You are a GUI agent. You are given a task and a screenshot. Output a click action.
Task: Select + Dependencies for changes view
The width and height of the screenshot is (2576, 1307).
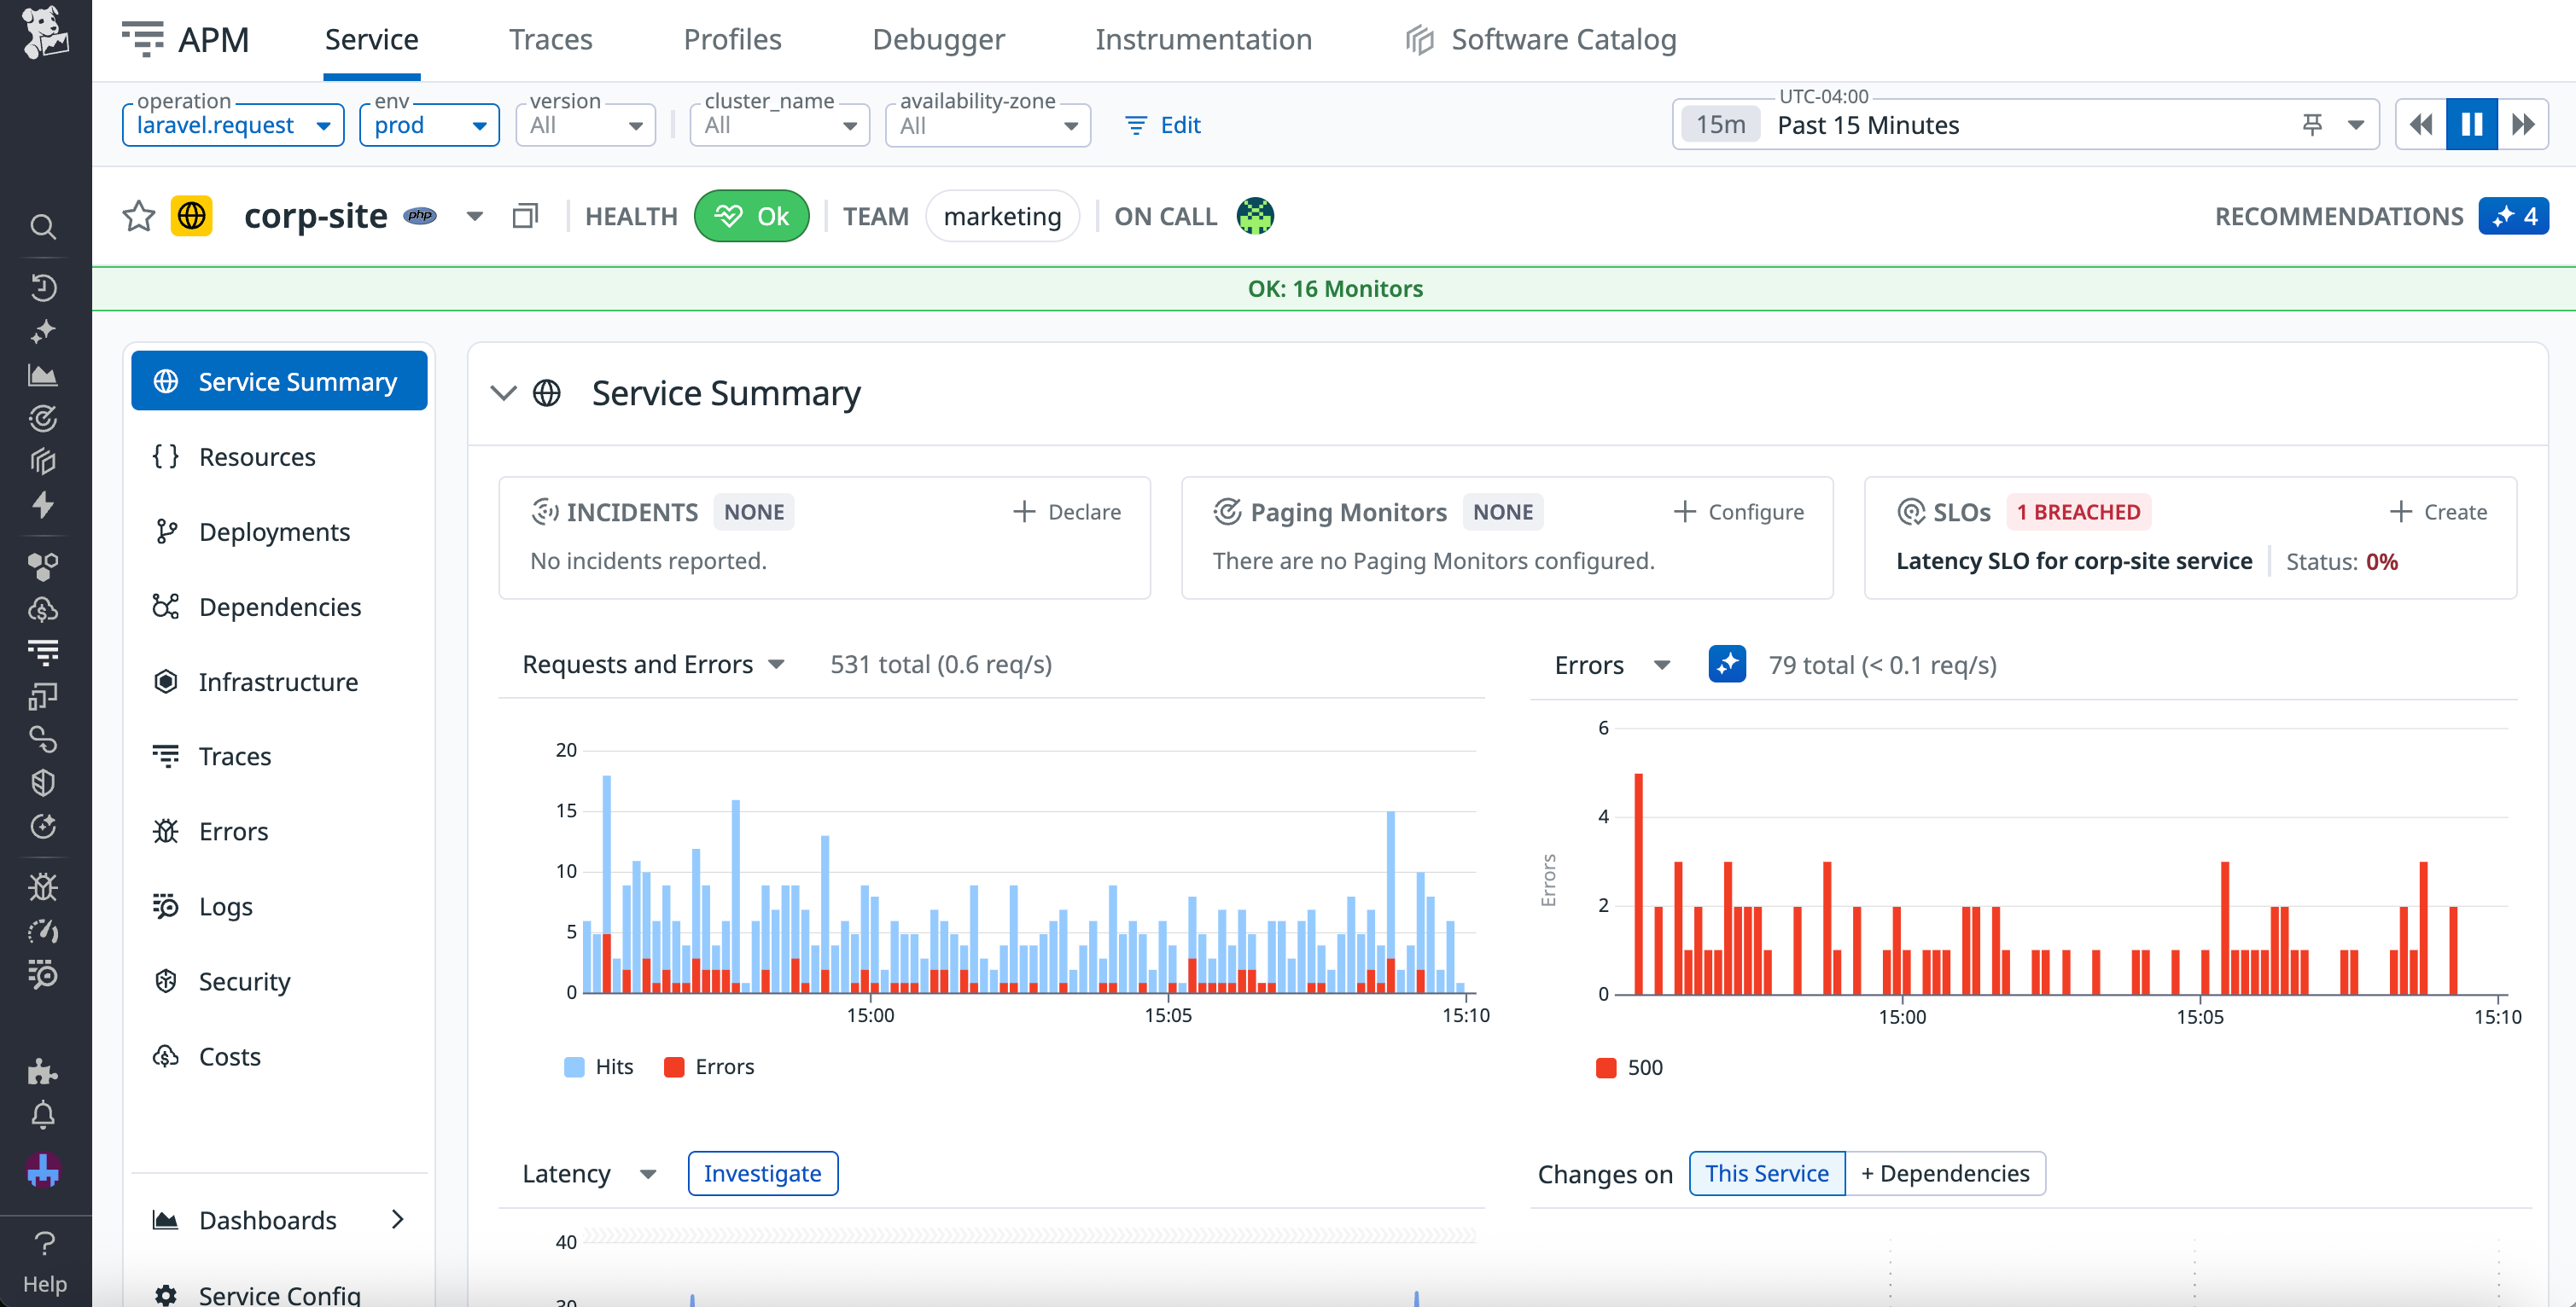[x=1944, y=1173]
